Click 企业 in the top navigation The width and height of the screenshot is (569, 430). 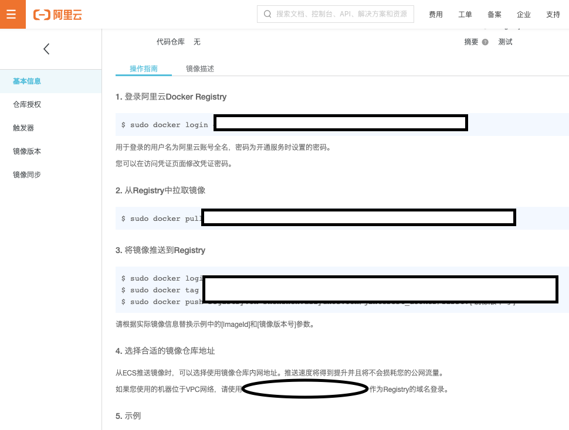coord(524,15)
